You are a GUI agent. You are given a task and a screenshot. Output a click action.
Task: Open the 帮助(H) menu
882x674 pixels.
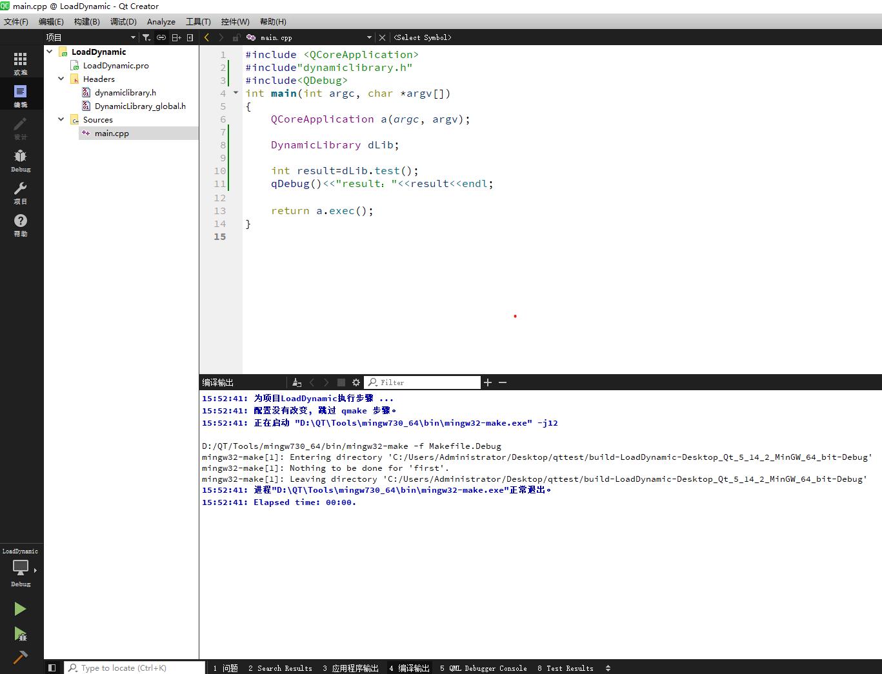point(273,21)
